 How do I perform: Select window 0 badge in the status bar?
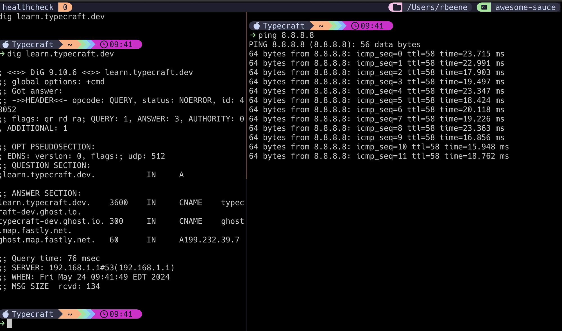tap(65, 7)
